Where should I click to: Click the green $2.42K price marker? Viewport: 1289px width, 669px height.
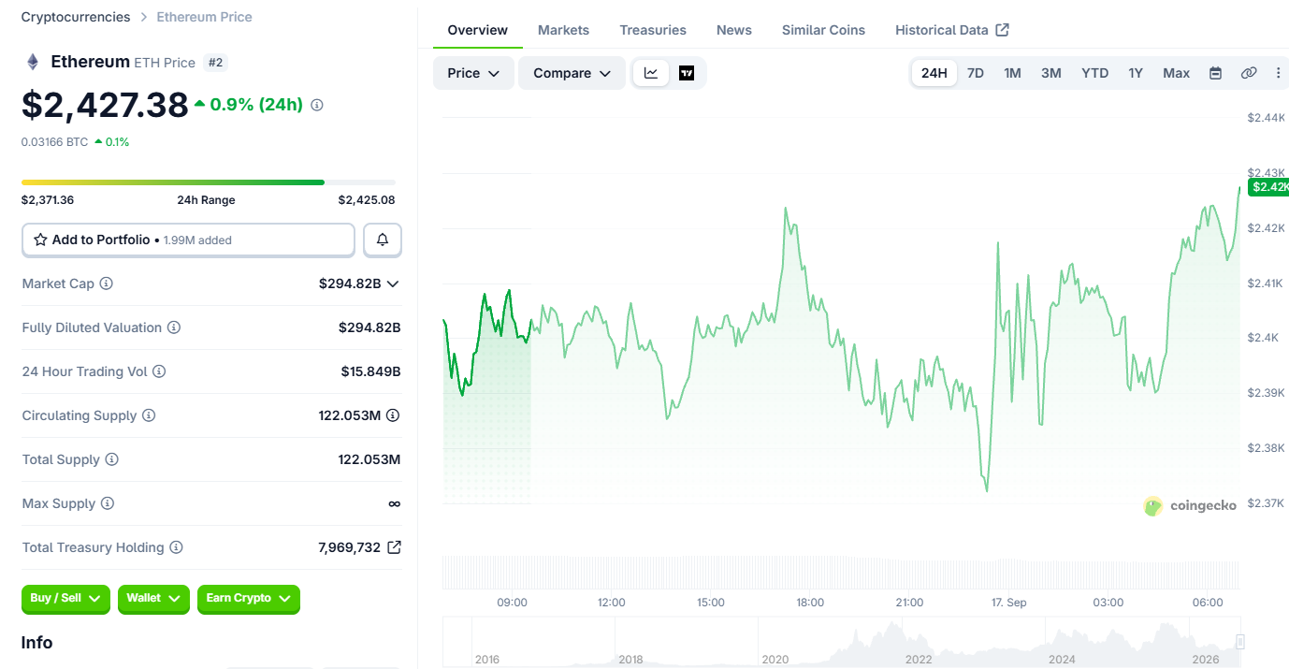[1269, 186]
